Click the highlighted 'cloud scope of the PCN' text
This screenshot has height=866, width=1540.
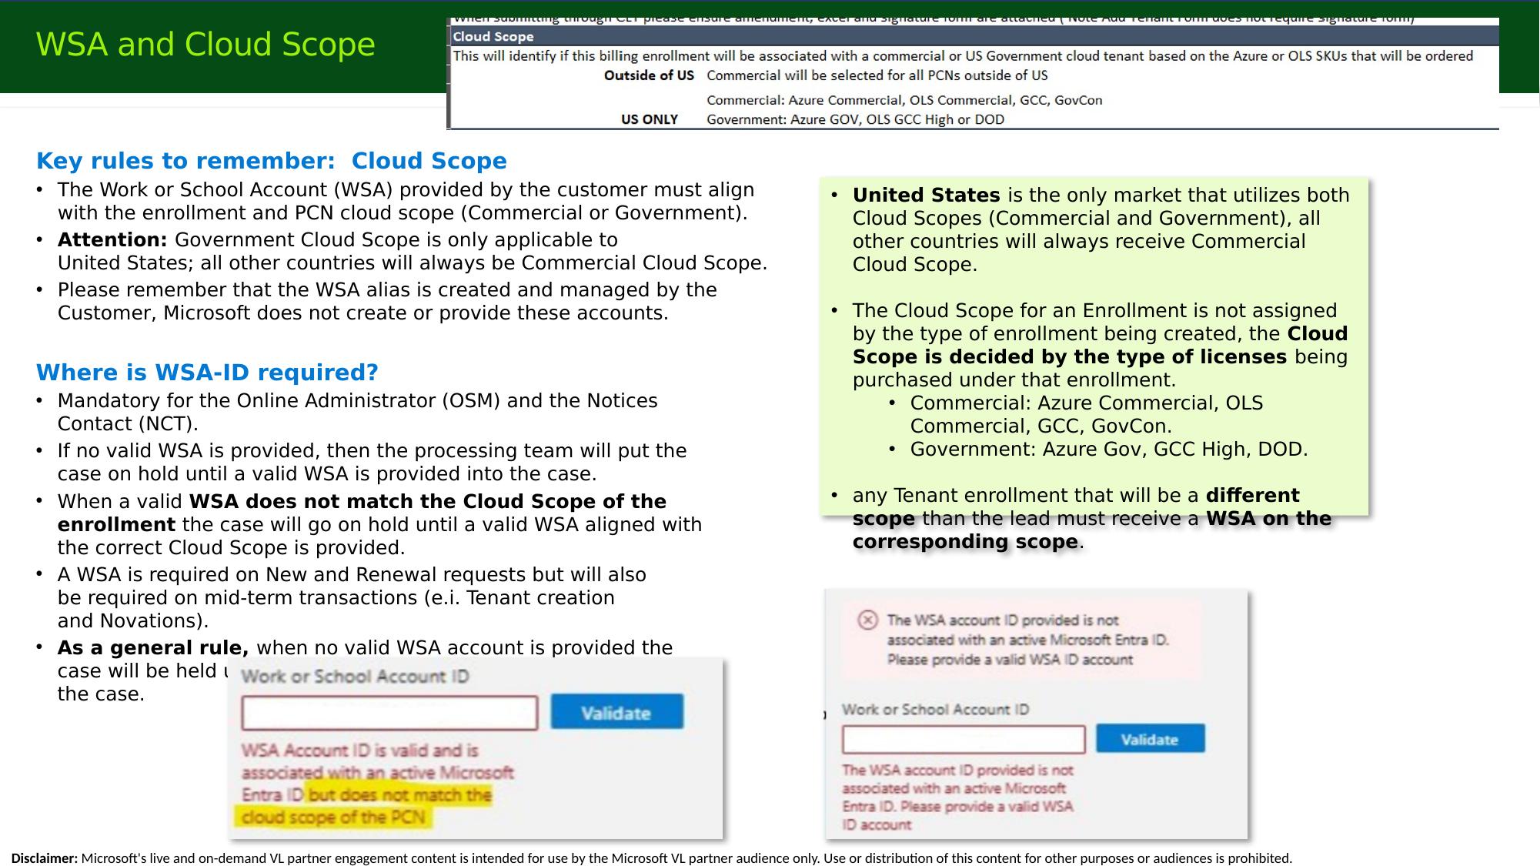[x=333, y=818]
